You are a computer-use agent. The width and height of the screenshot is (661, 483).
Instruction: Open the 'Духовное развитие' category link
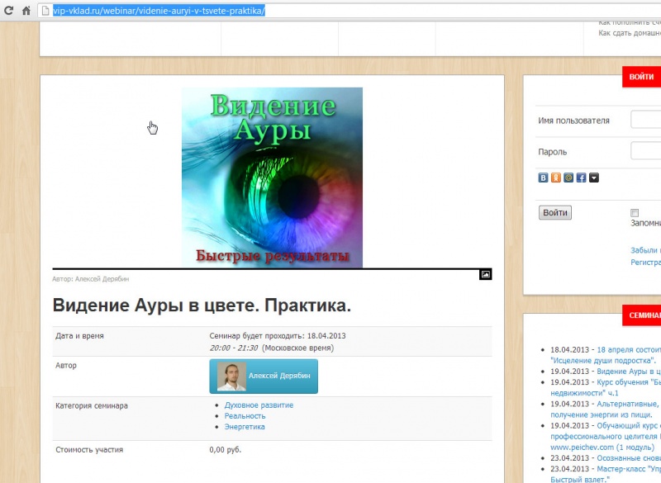259,405
